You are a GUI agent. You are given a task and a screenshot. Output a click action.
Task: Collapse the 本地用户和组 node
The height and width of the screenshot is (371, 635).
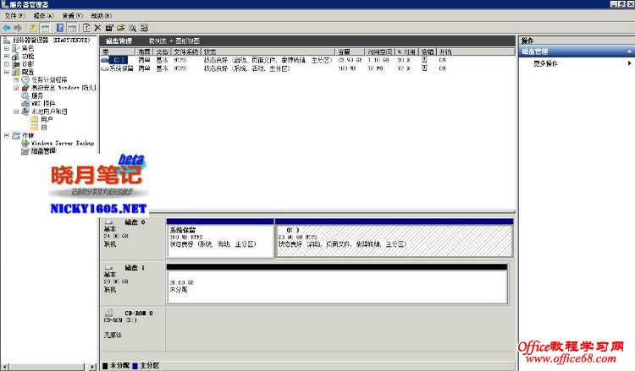tap(16, 112)
